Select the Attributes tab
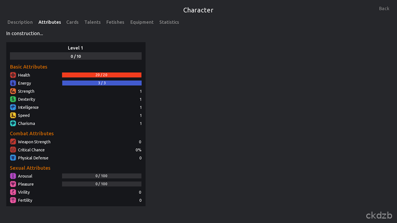This screenshot has height=223, width=397. (x=50, y=22)
